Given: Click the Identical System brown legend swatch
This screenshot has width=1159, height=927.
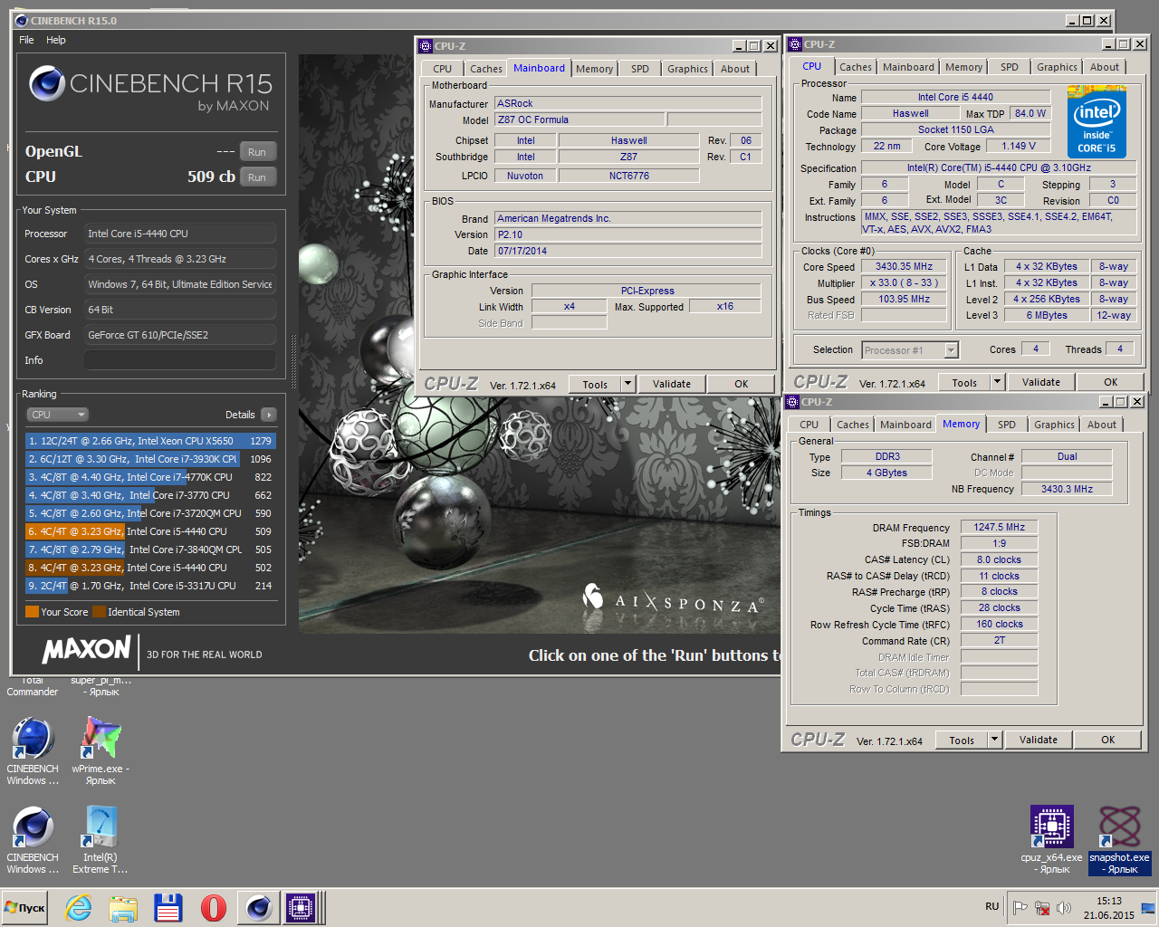Looking at the screenshot, I should pyautogui.click(x=100, y=612).
